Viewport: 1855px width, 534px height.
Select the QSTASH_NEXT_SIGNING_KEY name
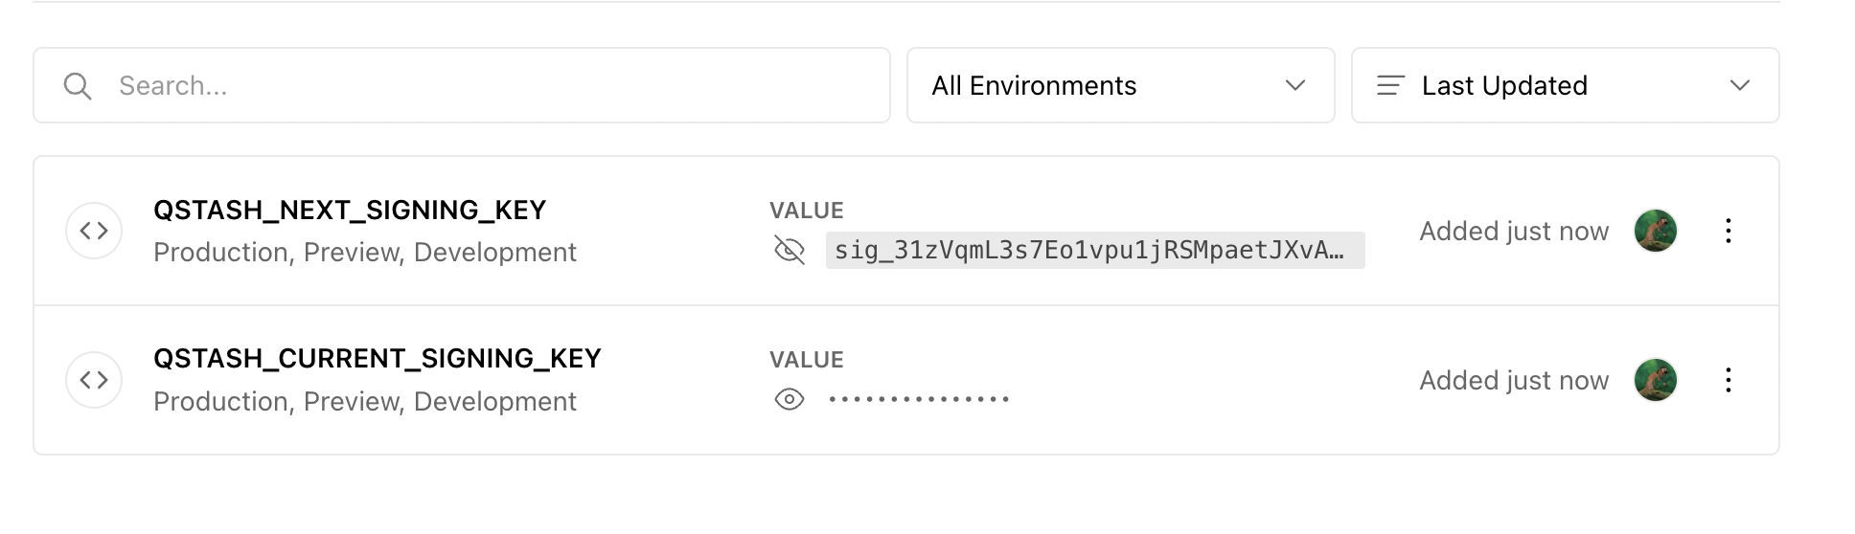coord(350,211)
